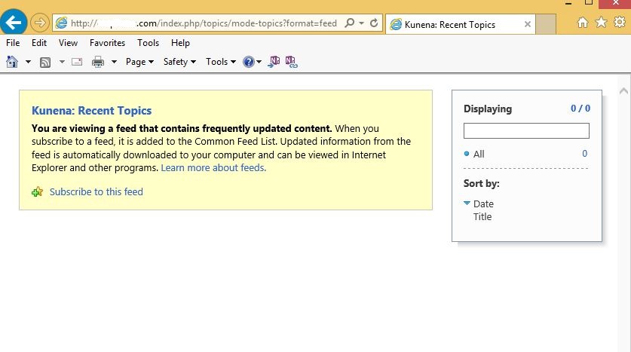The height and width of the screenshot is (352, 631).
Task: Click Learn more about feeds link
Action: click(213, 168)
